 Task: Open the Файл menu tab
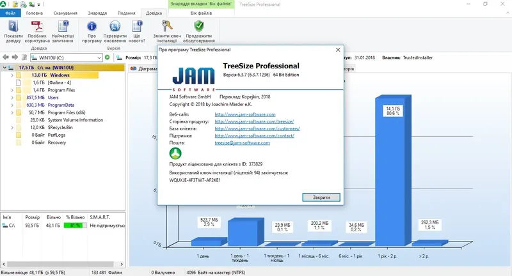(x=10, y=13)
